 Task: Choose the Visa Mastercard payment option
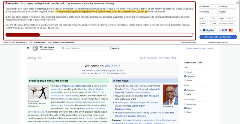coord(227,30)
